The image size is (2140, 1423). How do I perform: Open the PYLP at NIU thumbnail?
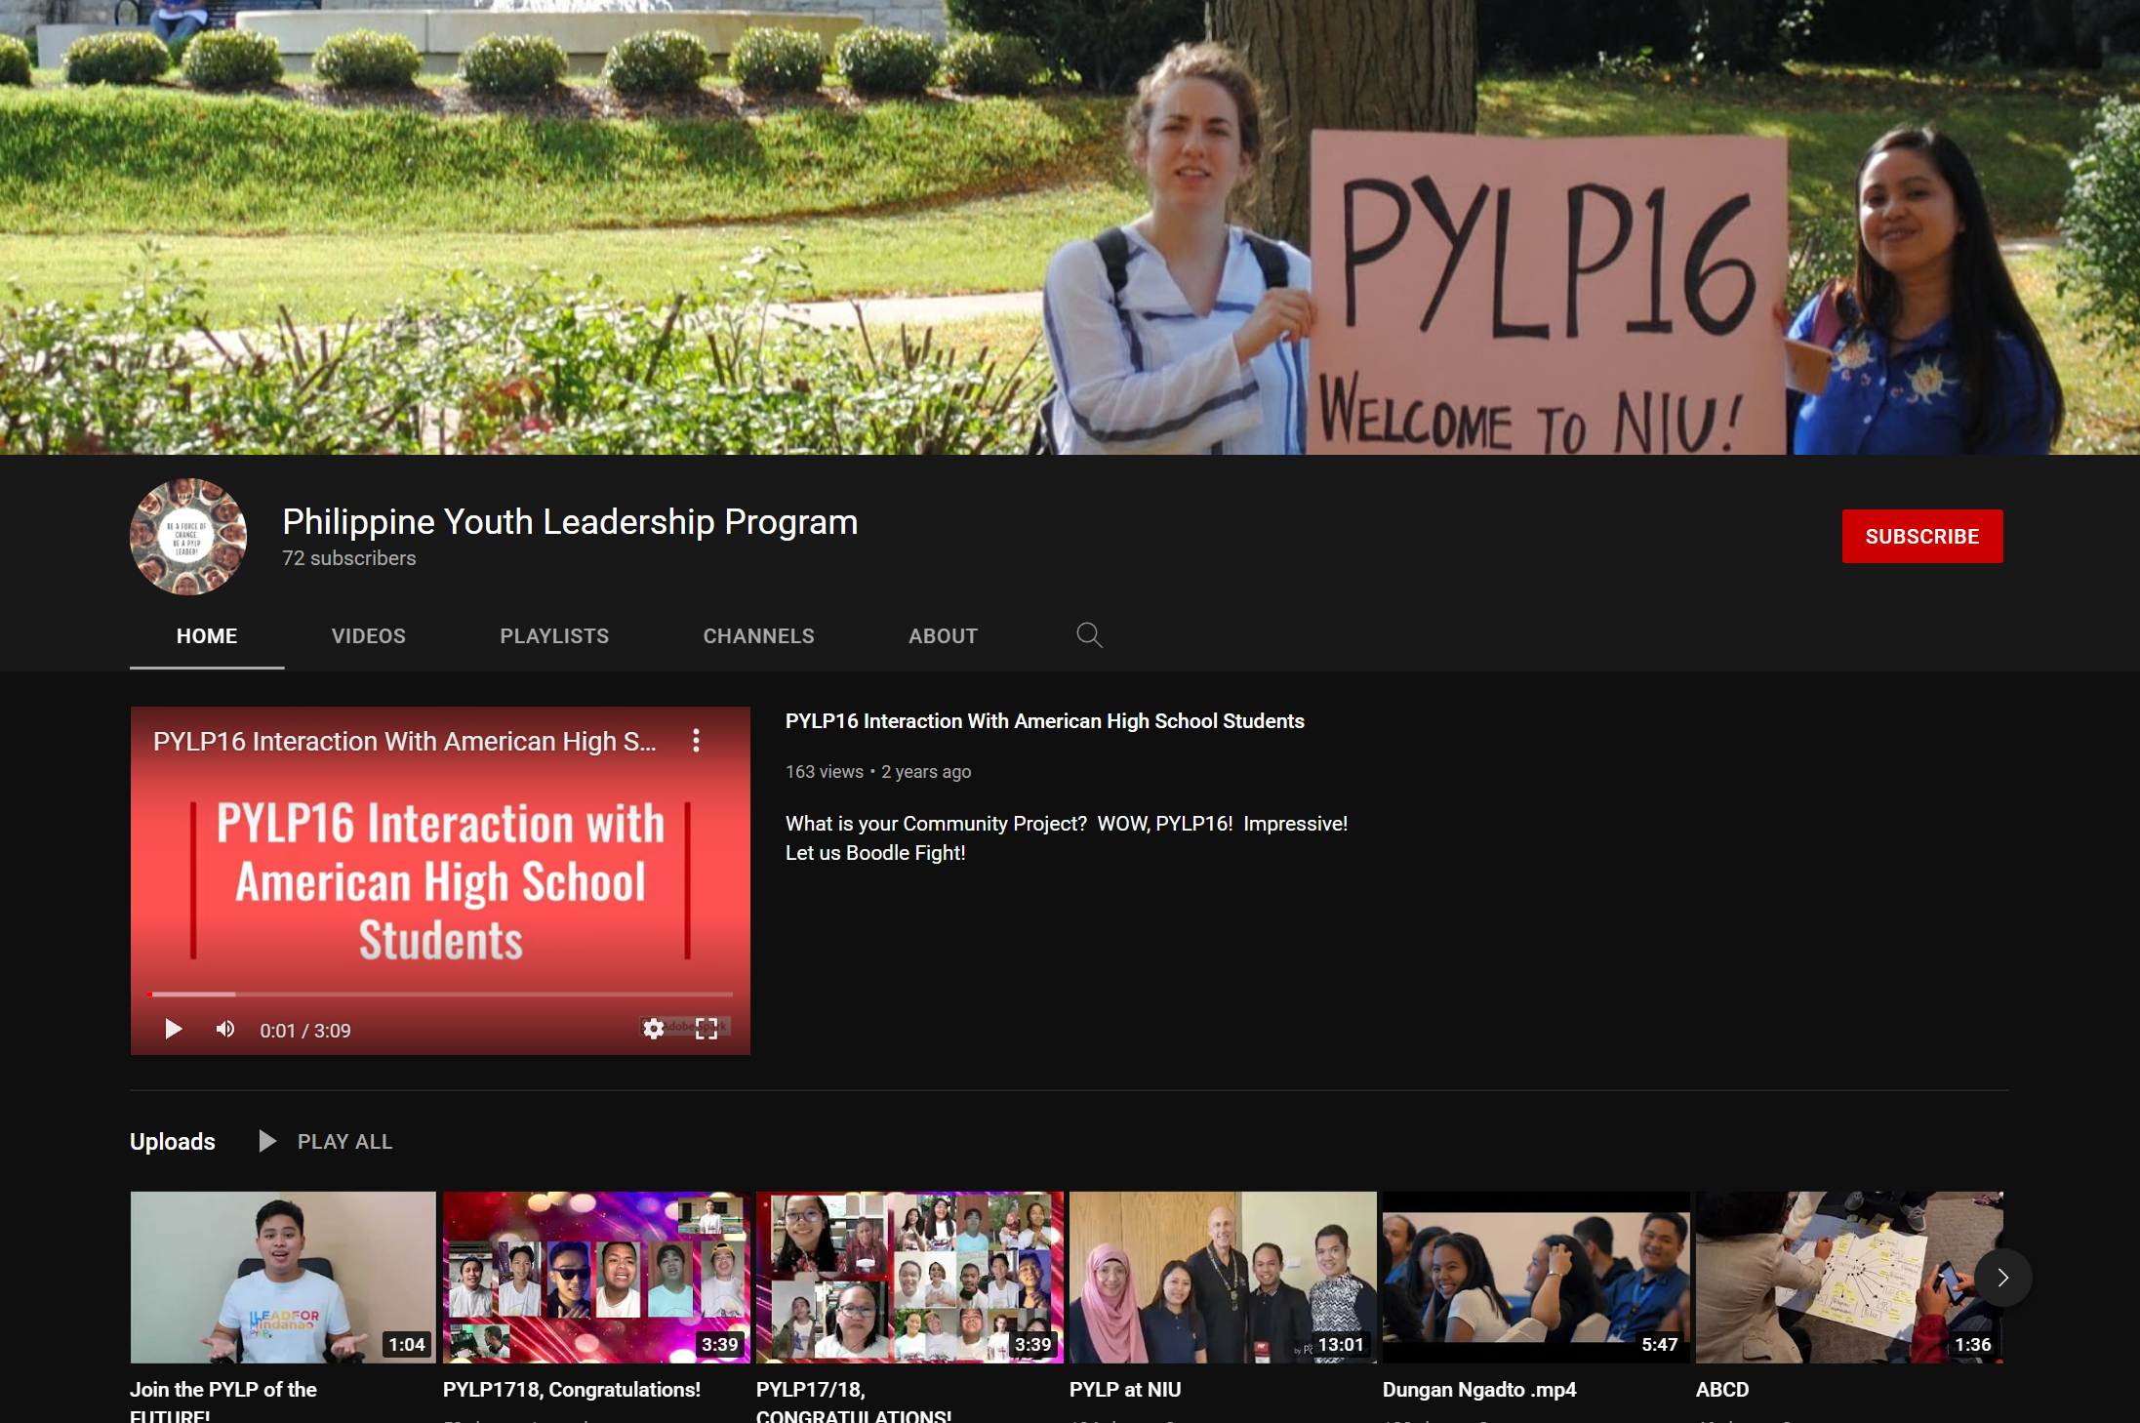1223,1277
